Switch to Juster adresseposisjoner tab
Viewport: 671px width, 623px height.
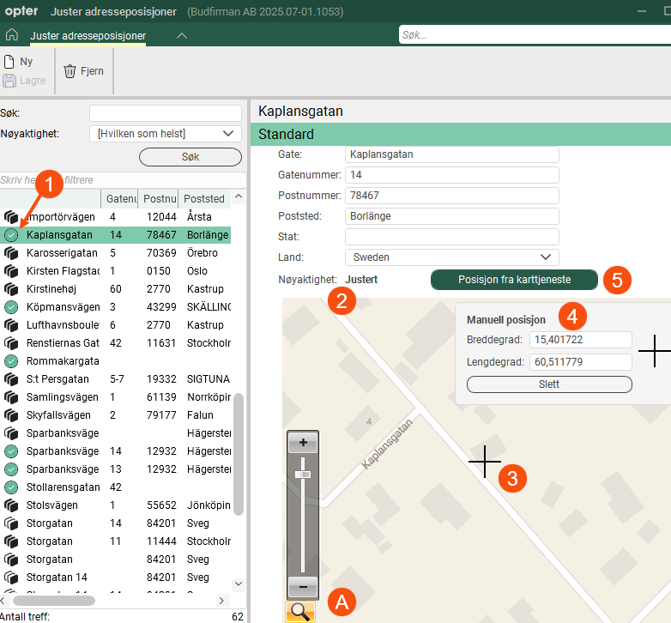pyautogui.click(x=88, y=36)
